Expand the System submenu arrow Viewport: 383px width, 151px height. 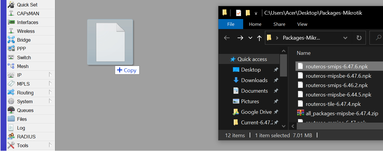tap(50, 101)
